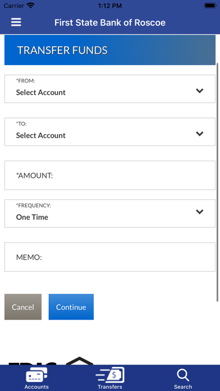Expand the TO account chevron
This screenshot has width=220, height=391.
click(200, 134)
